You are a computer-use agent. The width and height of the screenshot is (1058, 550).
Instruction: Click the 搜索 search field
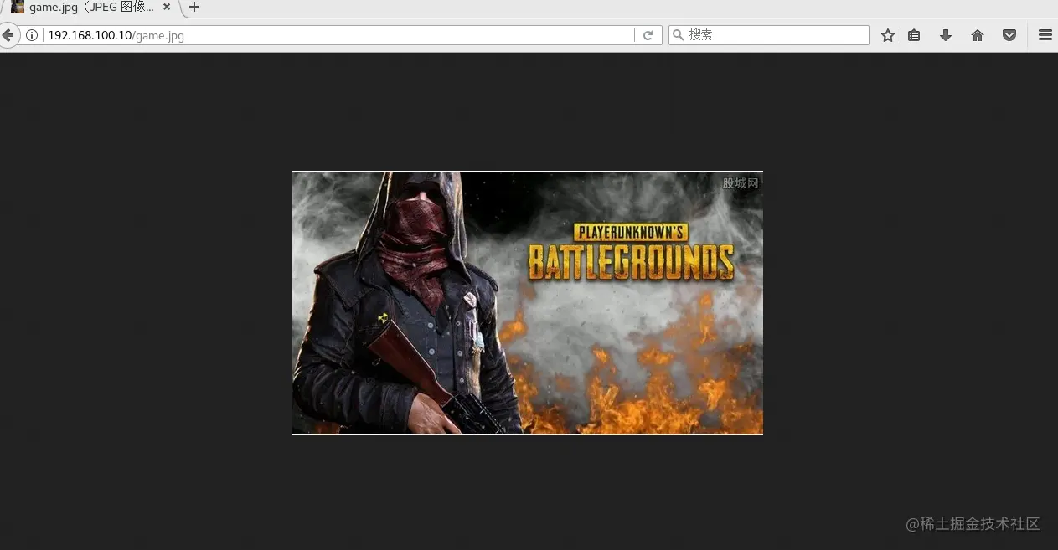tap(768, 35)
